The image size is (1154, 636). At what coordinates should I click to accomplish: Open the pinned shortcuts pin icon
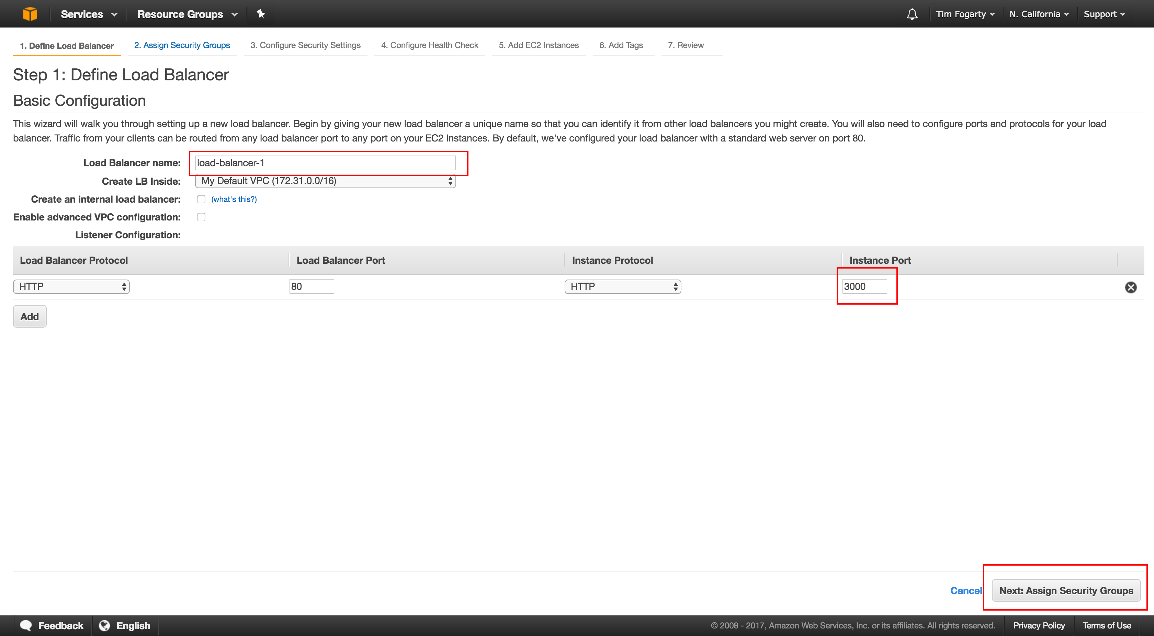pos(261,13)
